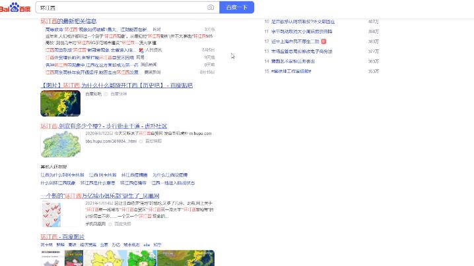Open the 环江西 - 百度图片 result heading

click(62, 236)
